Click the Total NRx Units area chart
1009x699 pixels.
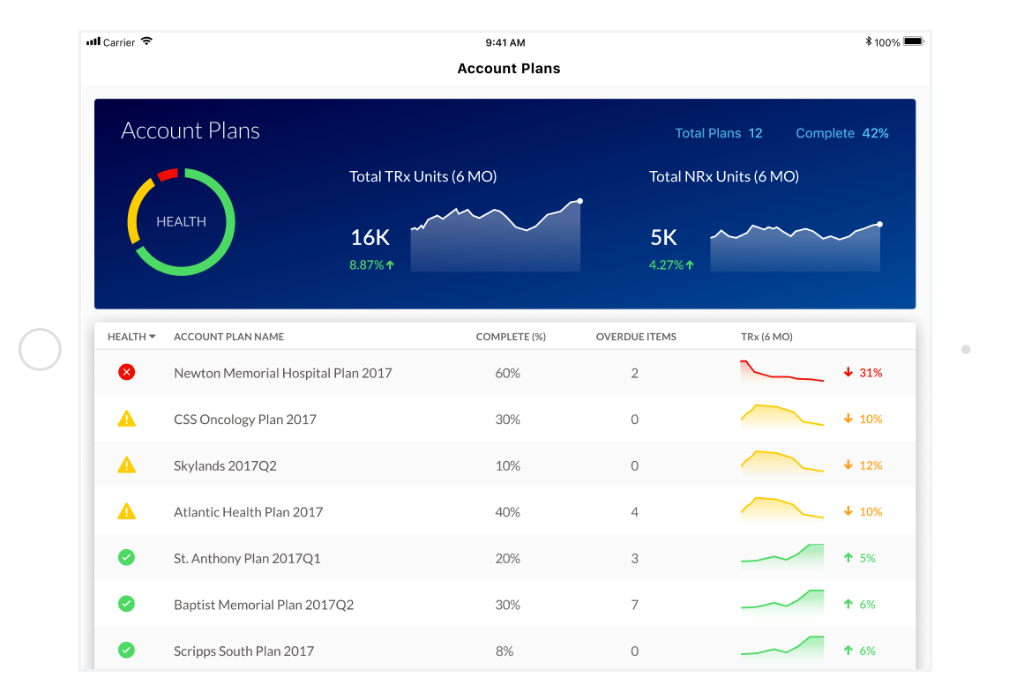coord(796,247)
